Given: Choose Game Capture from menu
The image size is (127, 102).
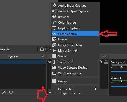Looking at the screenshot, I should tap(75, 34).
